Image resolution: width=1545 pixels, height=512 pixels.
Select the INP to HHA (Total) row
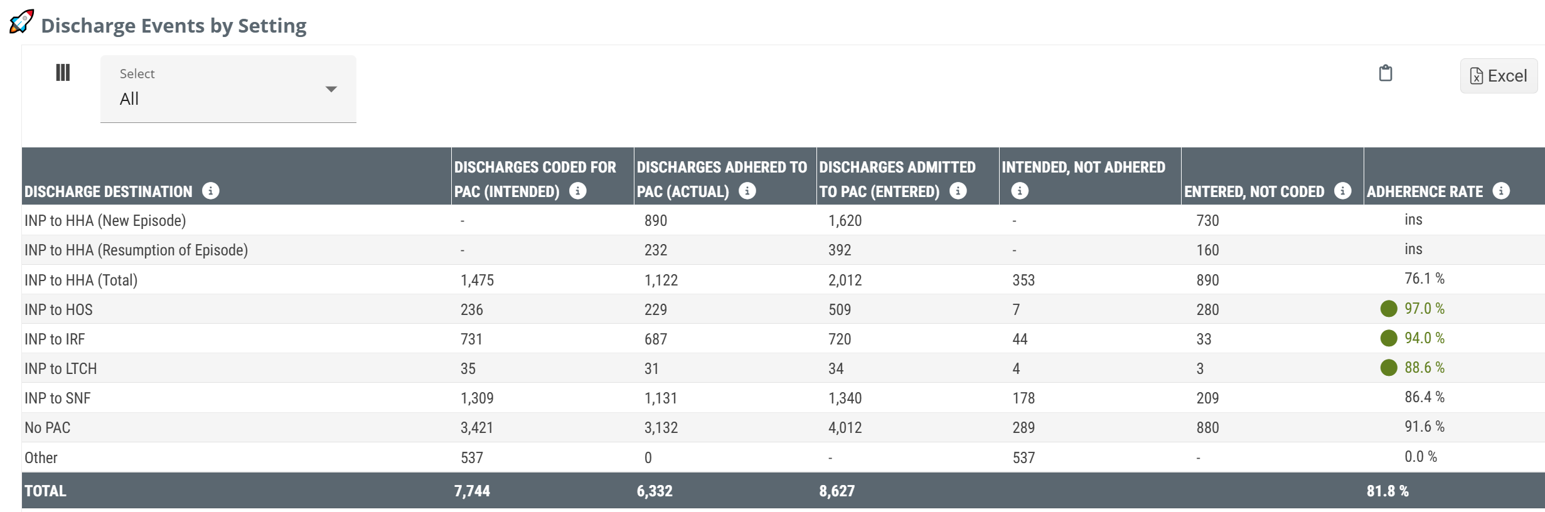[x=81, y=280]
